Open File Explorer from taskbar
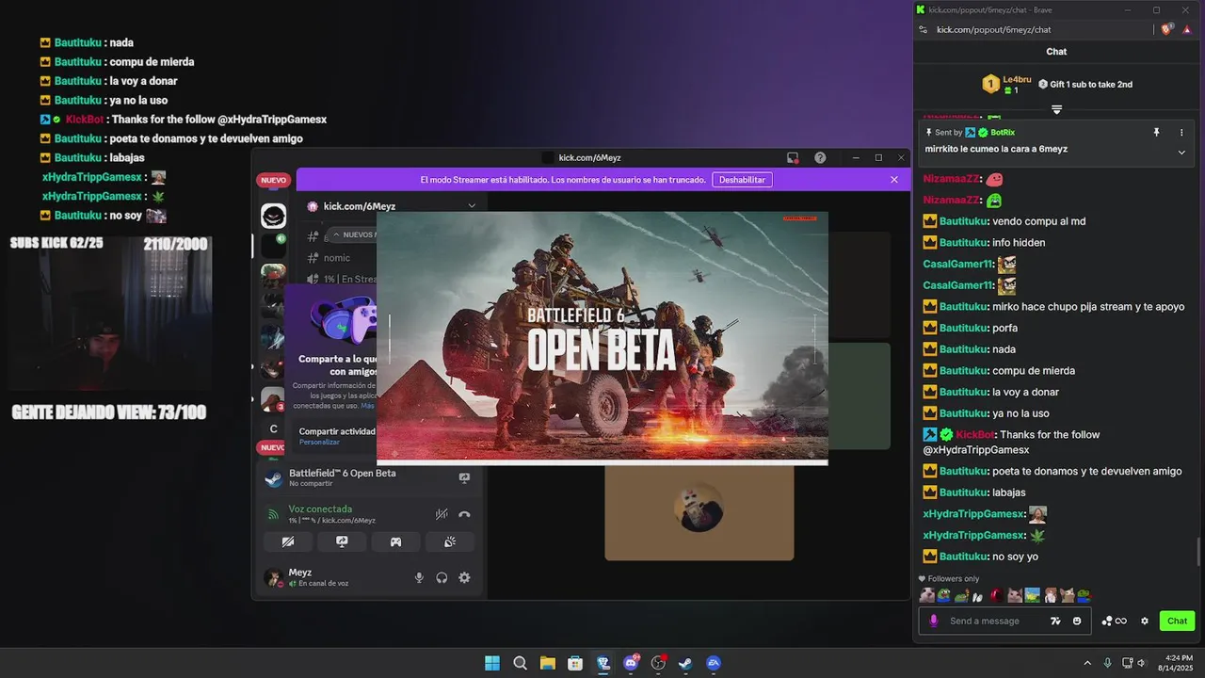This screenshot has width=1205, height=678. click(x=547, y=663)
